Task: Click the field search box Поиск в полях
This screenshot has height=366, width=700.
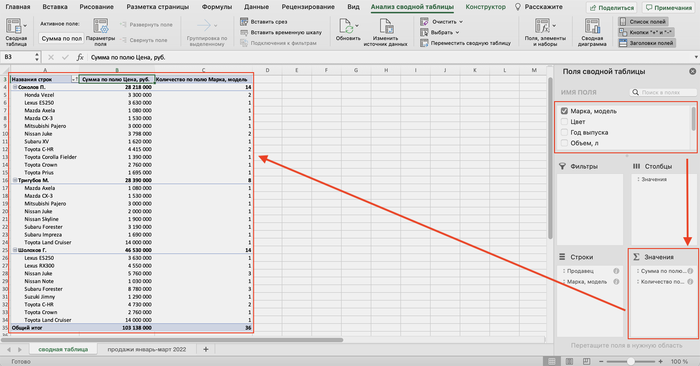Action: pyautogui.click(x=667, y=93)
